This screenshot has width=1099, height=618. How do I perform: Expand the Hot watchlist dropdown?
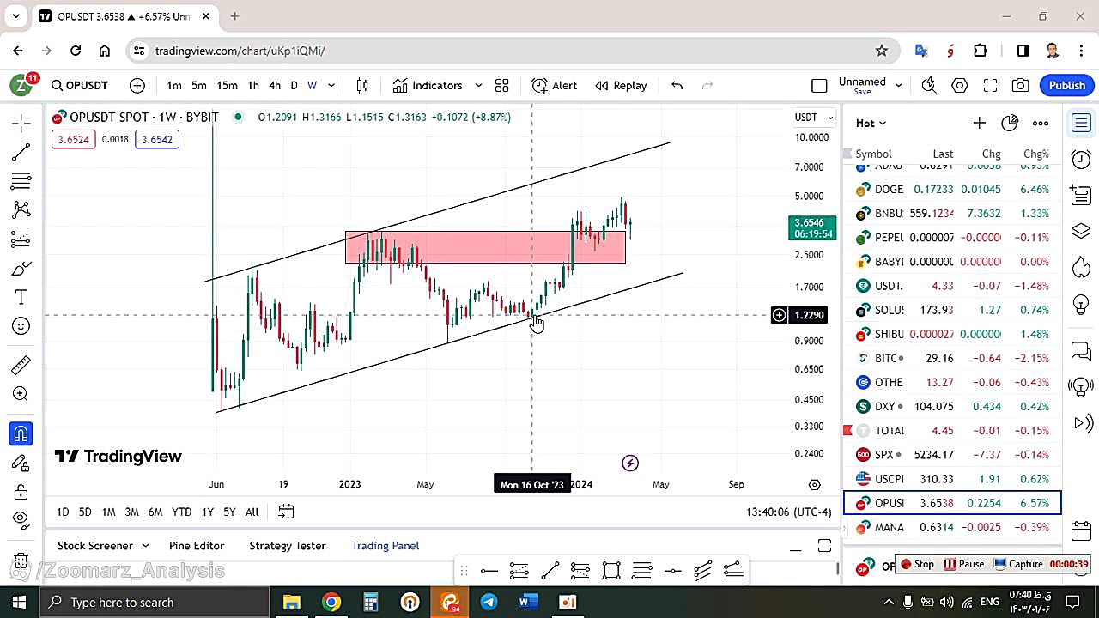point(871,123)
